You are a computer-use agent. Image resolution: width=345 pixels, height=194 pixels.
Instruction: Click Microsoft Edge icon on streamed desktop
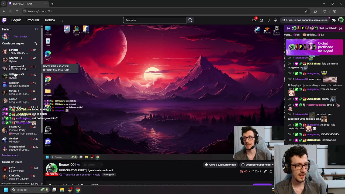[48, 56]
